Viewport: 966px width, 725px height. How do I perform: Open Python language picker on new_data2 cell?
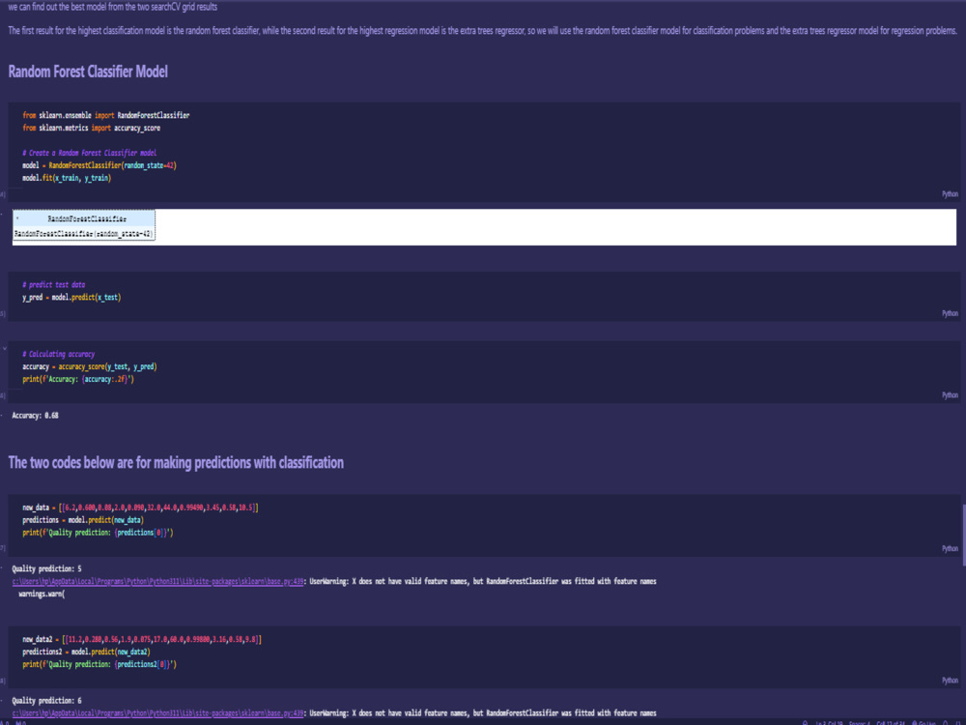[x=950, y=680]
